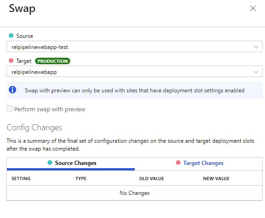The width and height of the screenshot is (265, 218).
Task: Close the Swap panel with X
Action: pyautogui.click(x=253, y=8)
